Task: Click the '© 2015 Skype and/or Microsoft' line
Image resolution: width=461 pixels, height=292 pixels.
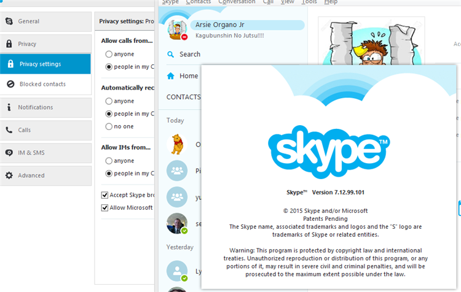Action: [325, 210]
